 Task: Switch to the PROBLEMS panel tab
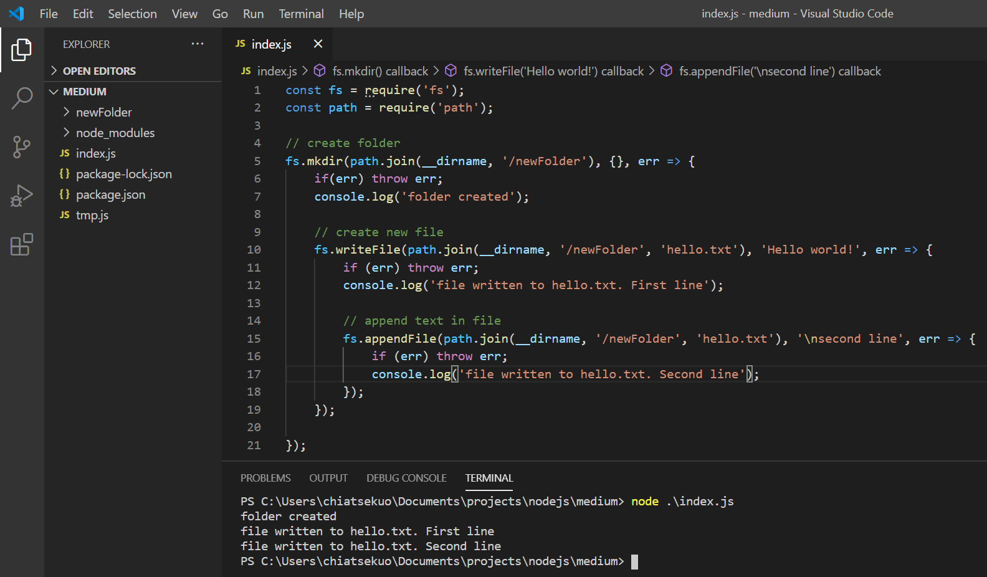(265, 478)
